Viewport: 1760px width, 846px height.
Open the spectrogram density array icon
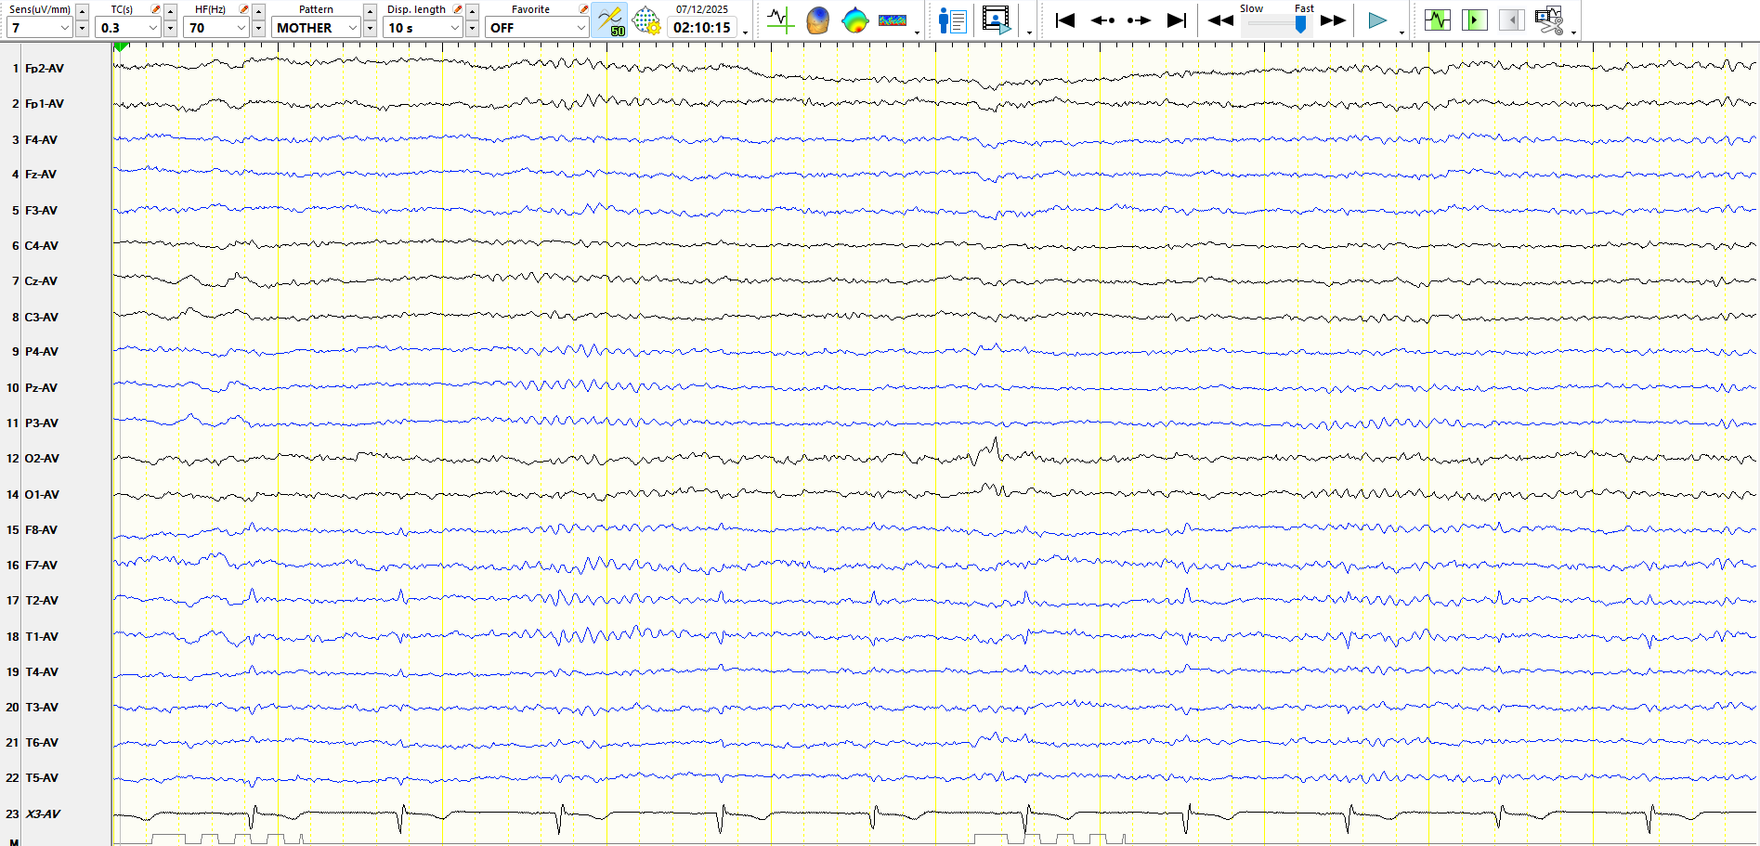click(893, 20)
